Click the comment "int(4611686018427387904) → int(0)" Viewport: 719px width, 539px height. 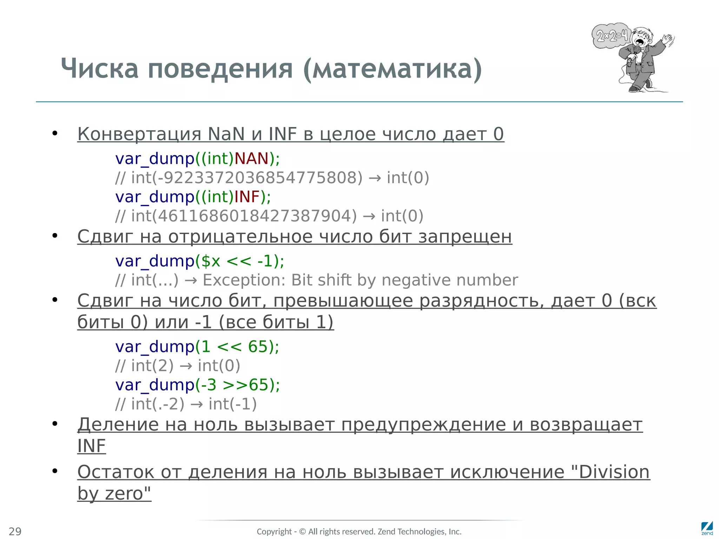(x=269, y=216)
